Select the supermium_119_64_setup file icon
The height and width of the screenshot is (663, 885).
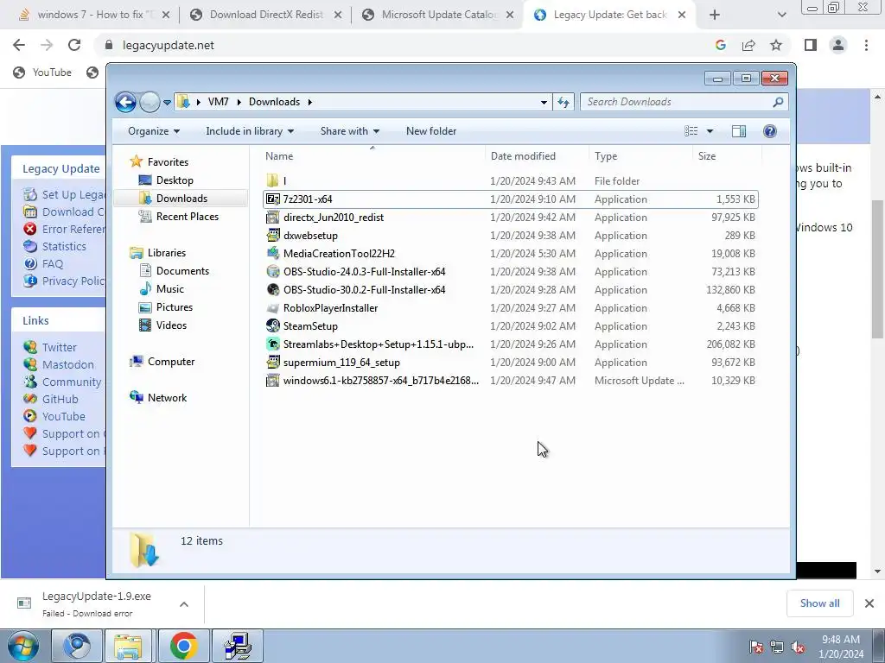pos(273,362)
